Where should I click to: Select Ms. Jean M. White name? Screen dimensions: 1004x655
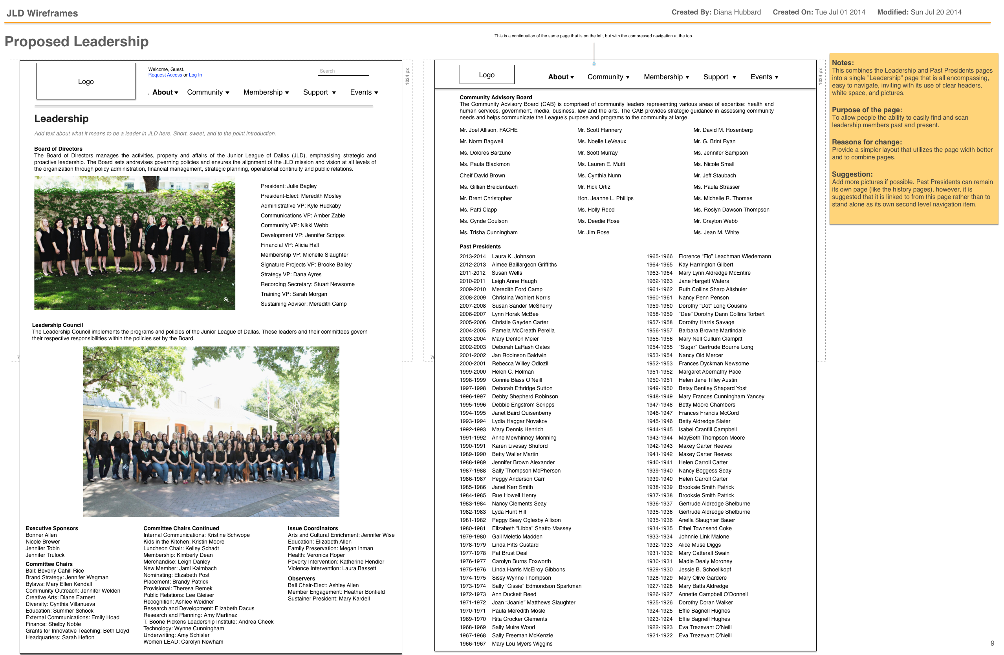(716, 233)
